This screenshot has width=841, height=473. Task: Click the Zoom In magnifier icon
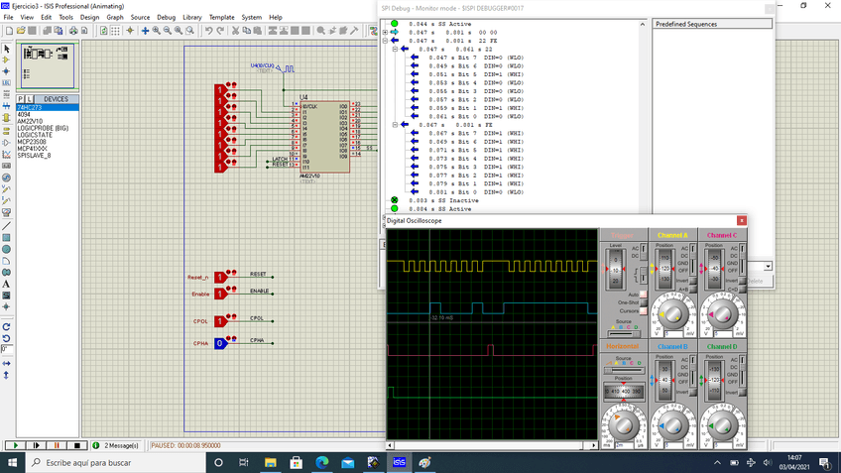click(156, 31)
